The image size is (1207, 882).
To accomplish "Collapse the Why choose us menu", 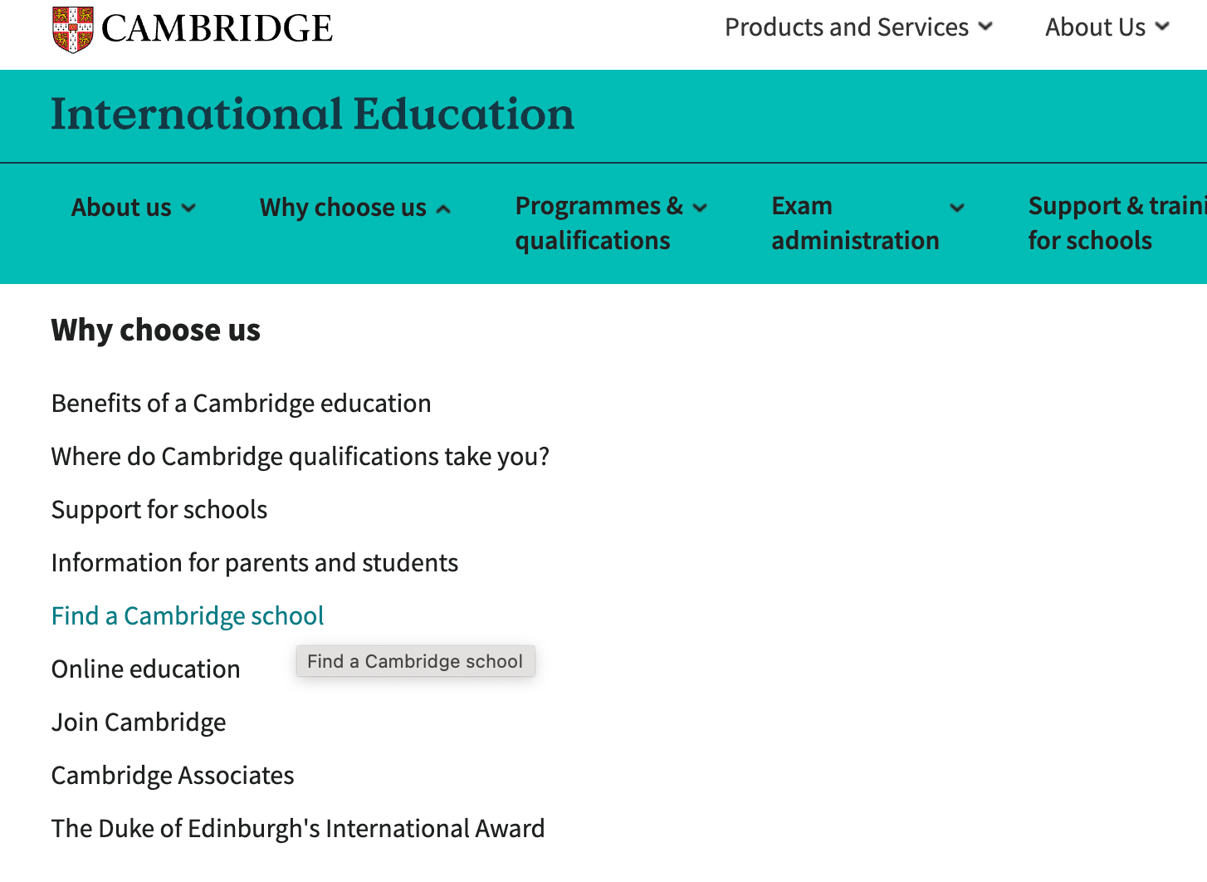I will 354,208.
